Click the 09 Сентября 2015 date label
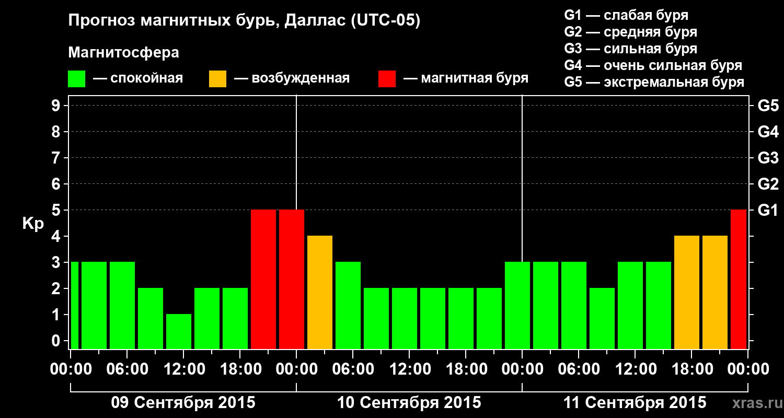Screen dimensions: 784x418 tap(183, 403)
